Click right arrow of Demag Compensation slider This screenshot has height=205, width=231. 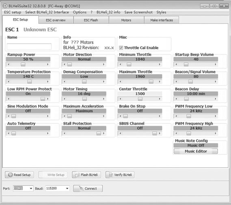pyautogui.click(x=104, y=81)
